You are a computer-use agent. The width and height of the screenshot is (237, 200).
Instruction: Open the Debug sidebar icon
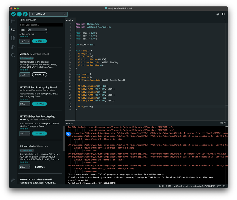point(13,47)
